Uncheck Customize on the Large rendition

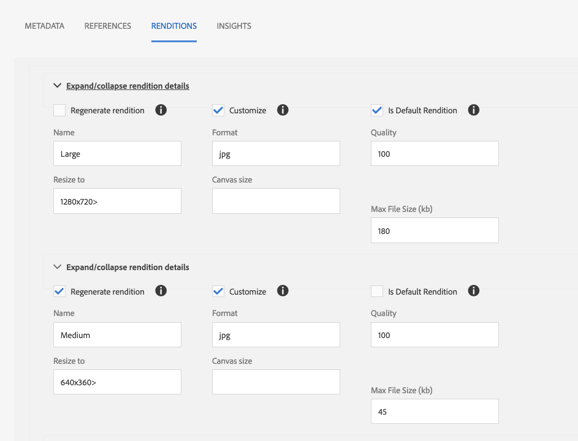click(218, 110)
